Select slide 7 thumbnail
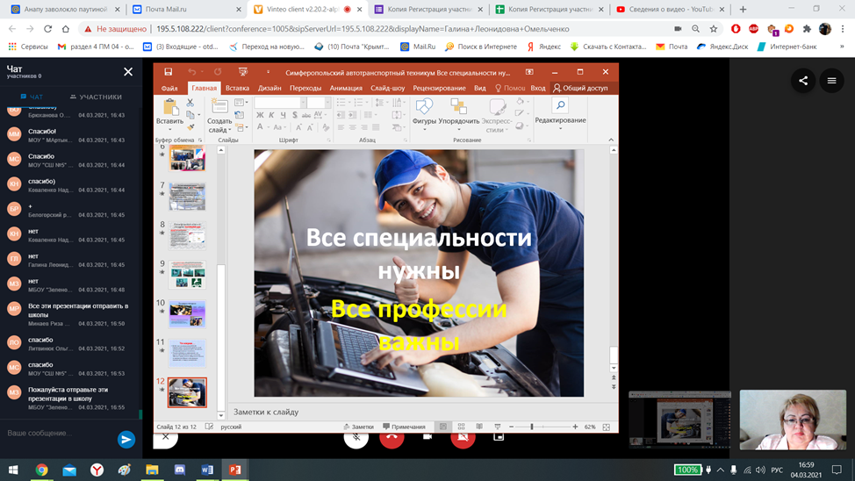The width and height of the screenshot is (855, 481). [x=187, y=197]
